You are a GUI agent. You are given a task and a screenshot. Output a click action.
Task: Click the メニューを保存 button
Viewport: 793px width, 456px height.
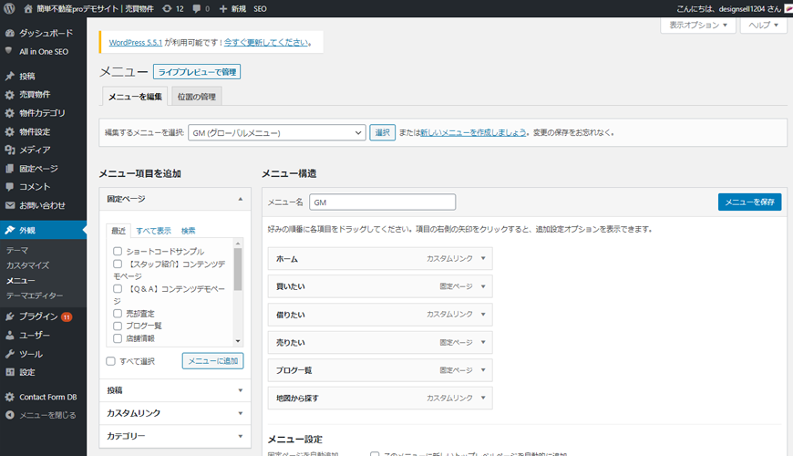(748, 202)
